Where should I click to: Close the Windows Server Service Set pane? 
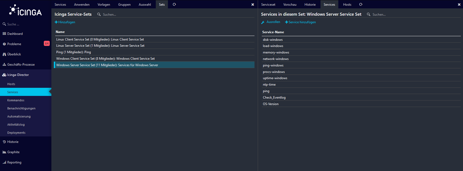pyautogui.click(x=459, y=5)
